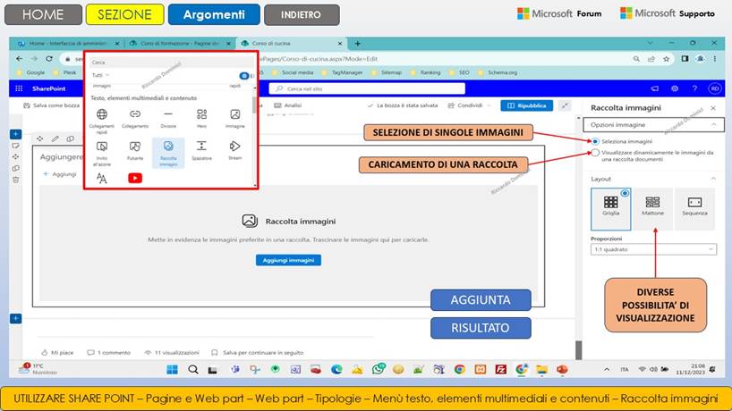Select the 'Seleziona immagini' radio option
This screenshot has width=732, height=411.
click(x=595, y=141)
